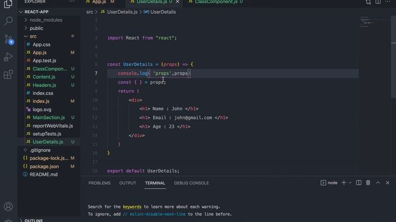This screenshot has width=396, height=222.
Task: Select UserDetails.js in the explorer
Action: (x=48, y=142)
